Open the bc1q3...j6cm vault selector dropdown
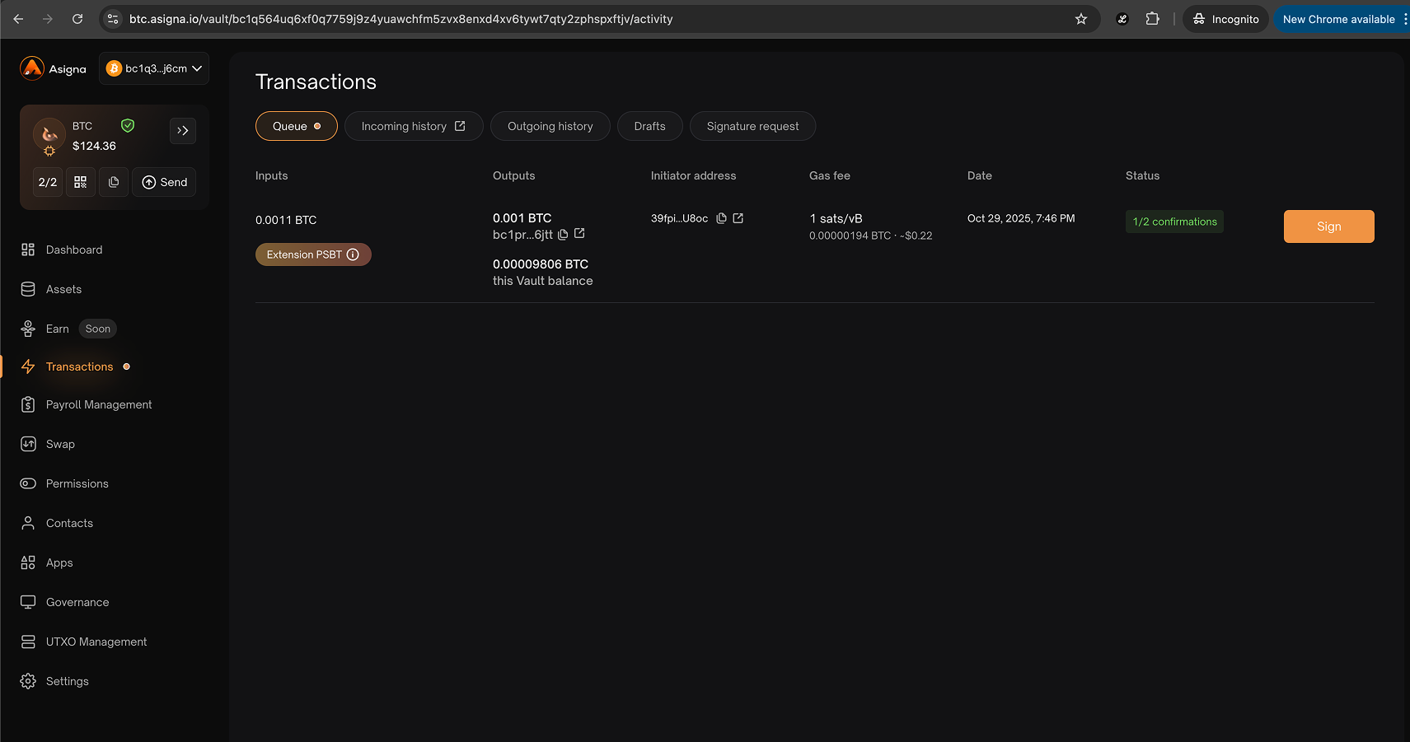Screen dimensions: 1410x742 click(x=154, y=68)
